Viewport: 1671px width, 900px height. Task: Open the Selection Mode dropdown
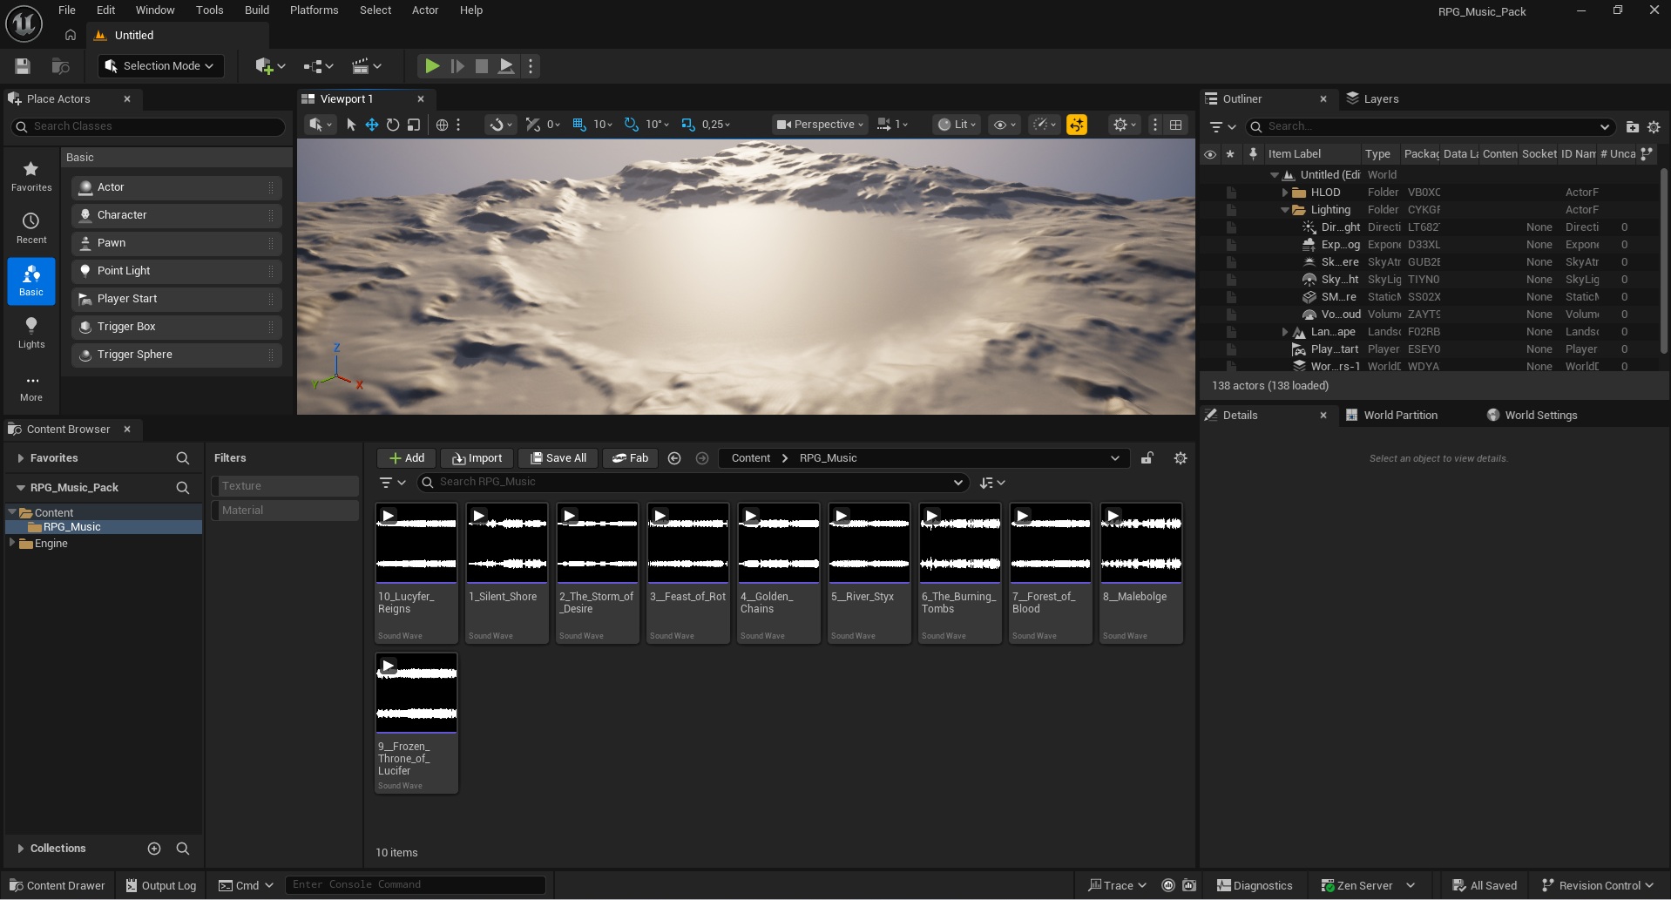pyautogui.click(x=160, y=66)
